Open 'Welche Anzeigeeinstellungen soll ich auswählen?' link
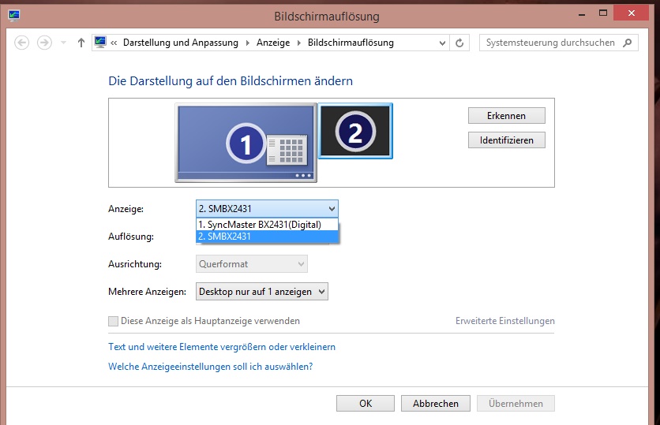660x425 pixels. click(x=211, y=366)
